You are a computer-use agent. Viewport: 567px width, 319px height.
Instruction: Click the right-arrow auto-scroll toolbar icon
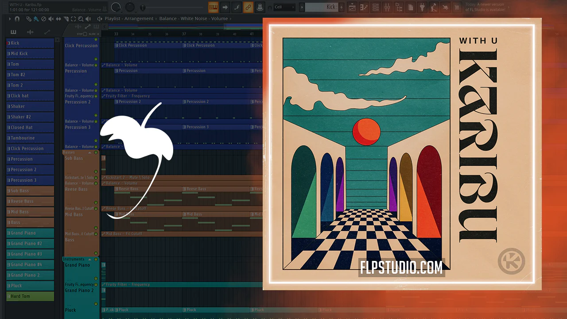click(225, 7)
